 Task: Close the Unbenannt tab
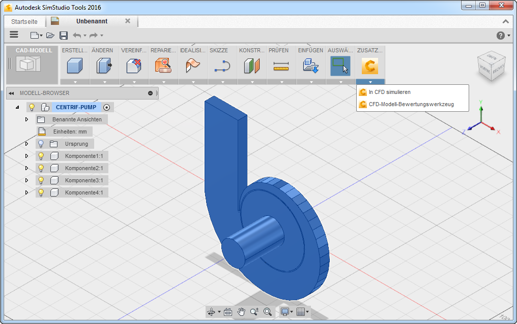pyautogui.click(x=128, y=21)
